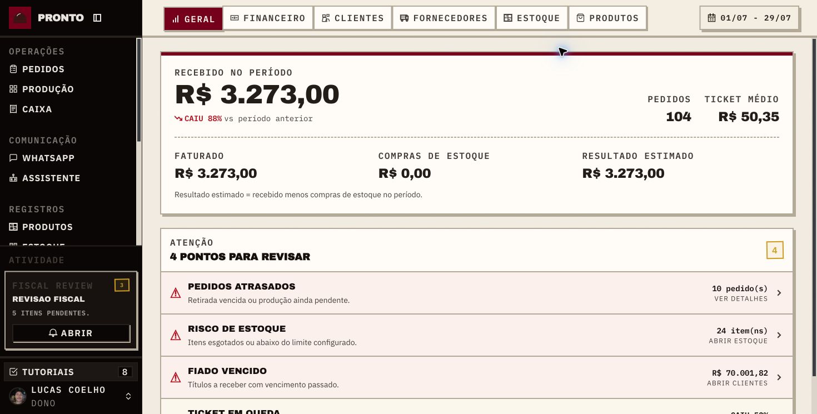Open the Fiado Vencido alert row

coord(477,377)
